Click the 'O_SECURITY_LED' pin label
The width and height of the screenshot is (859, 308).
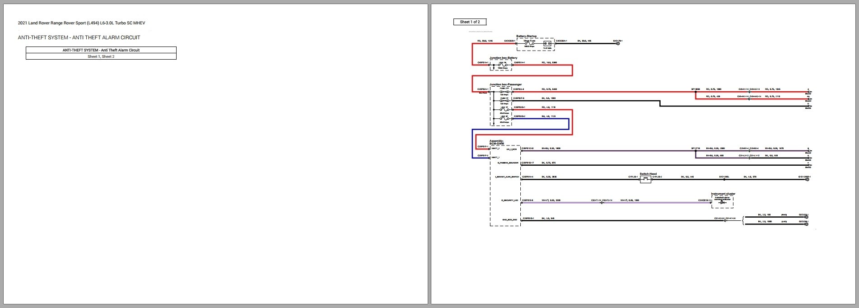(x=510, y=200)
